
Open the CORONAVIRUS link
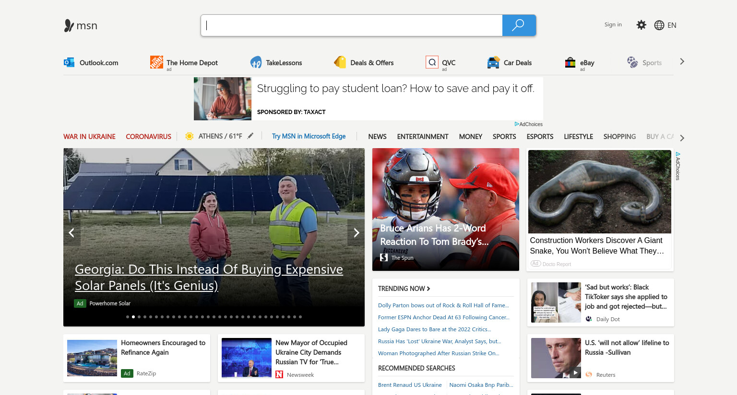148,137
